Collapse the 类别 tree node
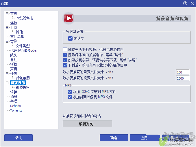196x147 pixels. [x=7, y=41]
